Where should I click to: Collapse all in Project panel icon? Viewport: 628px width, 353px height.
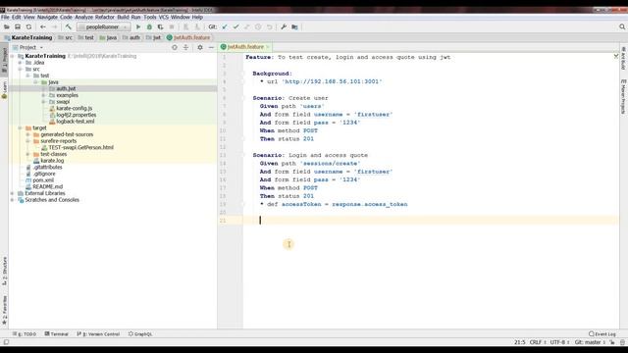tap(185, 47)
